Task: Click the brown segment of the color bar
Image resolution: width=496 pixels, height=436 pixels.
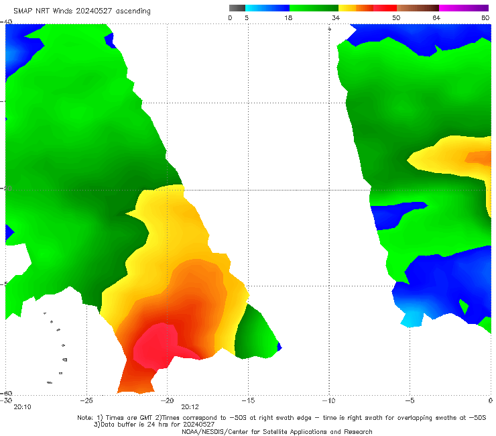Action: pos(418,8)
